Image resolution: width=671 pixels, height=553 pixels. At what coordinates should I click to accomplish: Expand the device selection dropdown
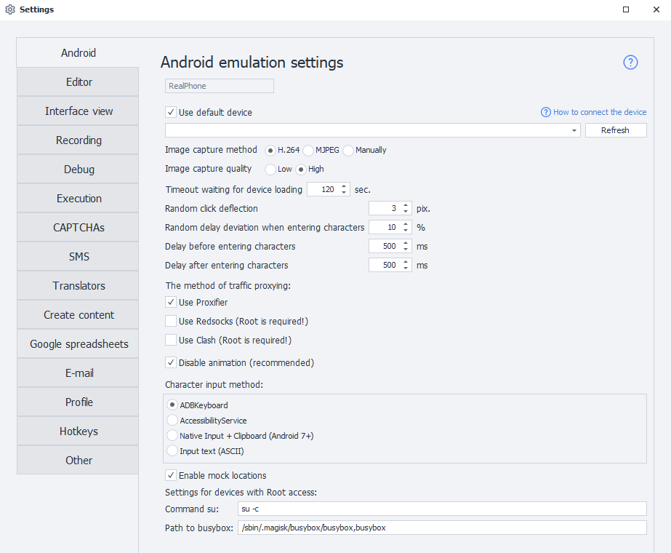point(574,130)
